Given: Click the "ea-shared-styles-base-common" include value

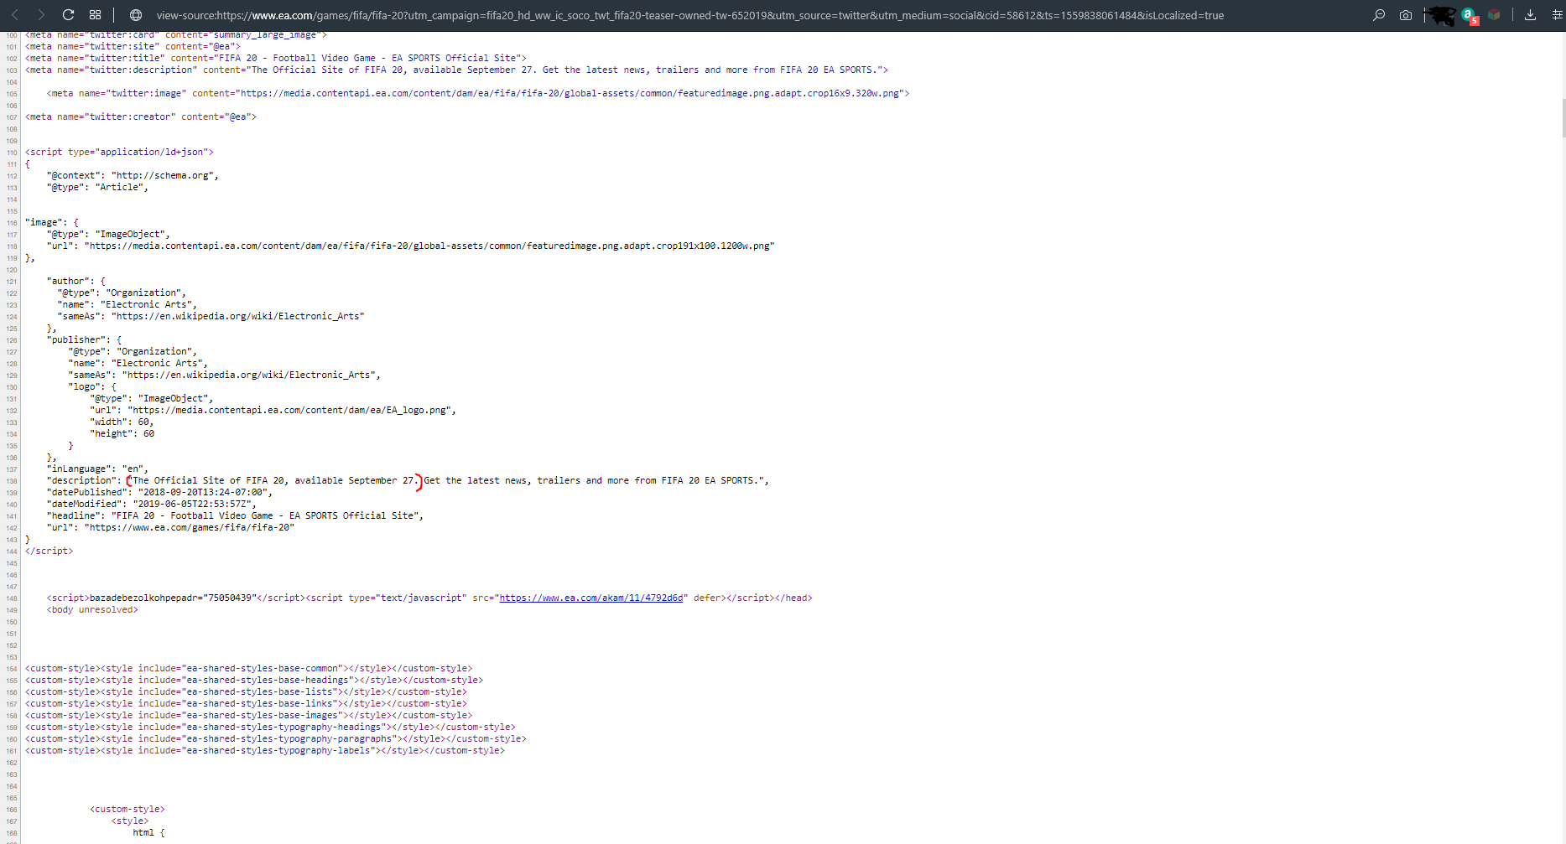Looking at the screenshot, I should pyautogui.click(x=263, y=669).
